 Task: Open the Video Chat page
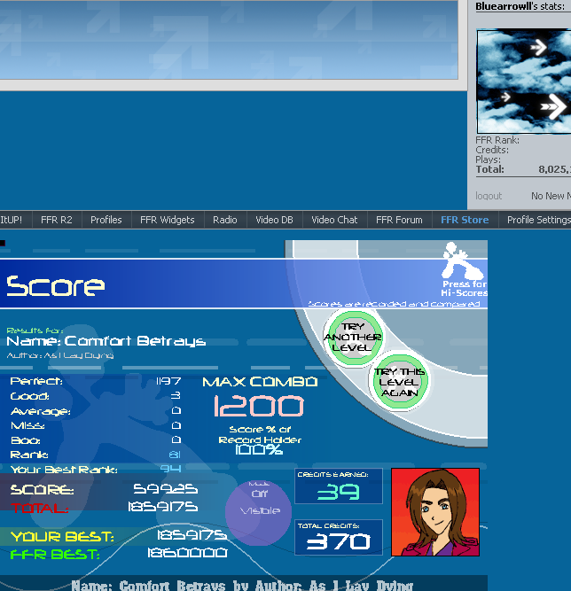[x=334, y=220]
